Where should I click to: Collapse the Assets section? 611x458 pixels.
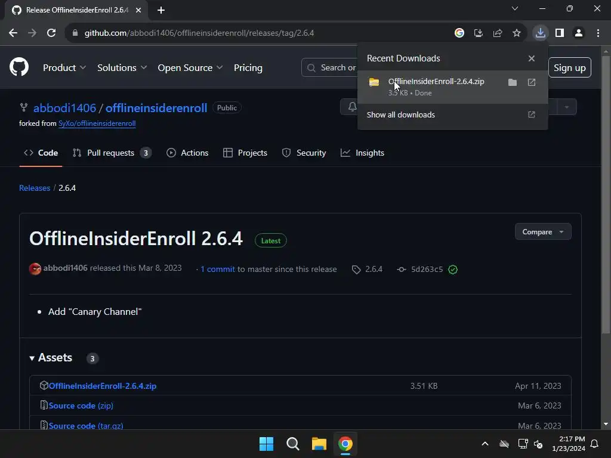[x=51, y=358]
